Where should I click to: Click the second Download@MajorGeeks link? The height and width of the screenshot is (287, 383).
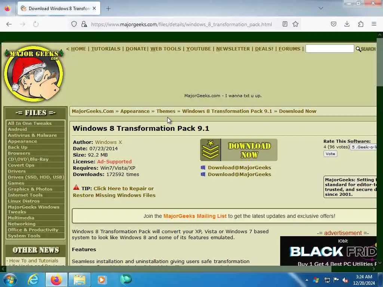pyautogui.click(x=239, y=174)
